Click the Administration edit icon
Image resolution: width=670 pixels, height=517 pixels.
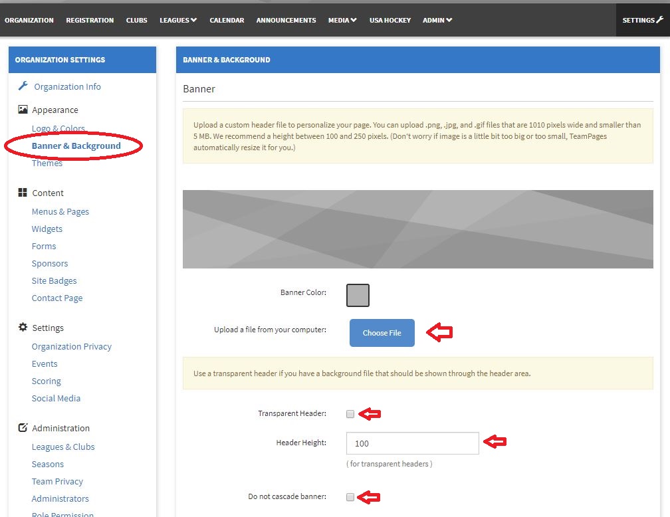23,428
